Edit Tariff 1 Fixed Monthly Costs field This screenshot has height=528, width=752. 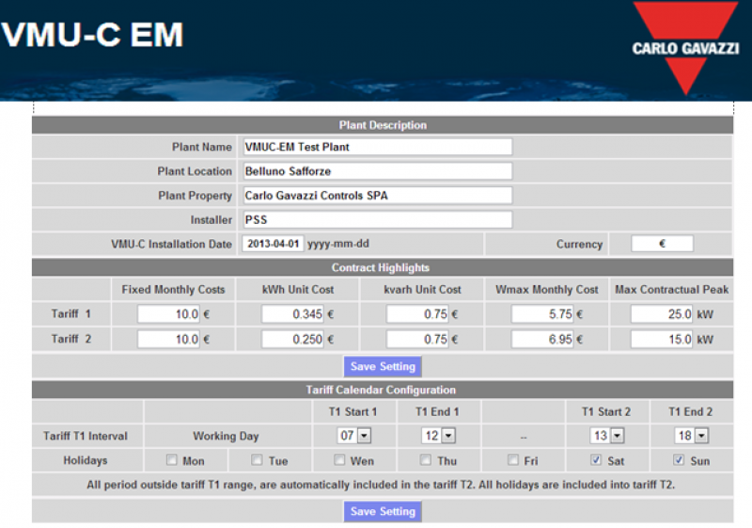coord(168,314)
